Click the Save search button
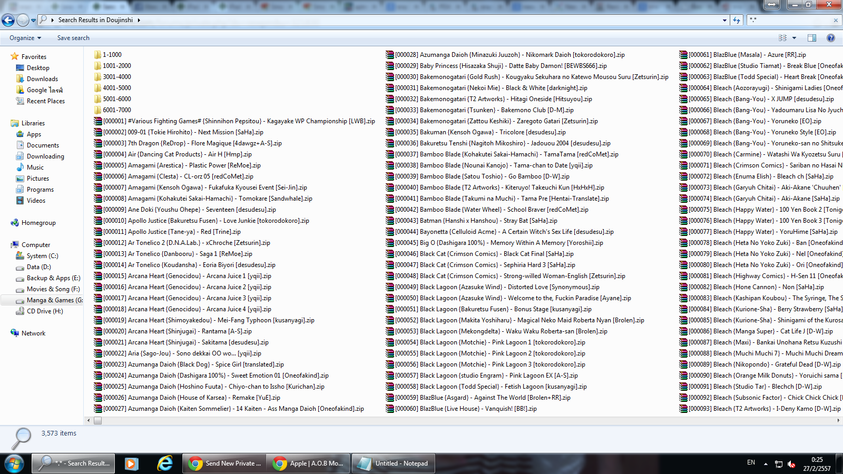Image resolution: width=843 pixels, height=474 pixels. pos(73,38)
